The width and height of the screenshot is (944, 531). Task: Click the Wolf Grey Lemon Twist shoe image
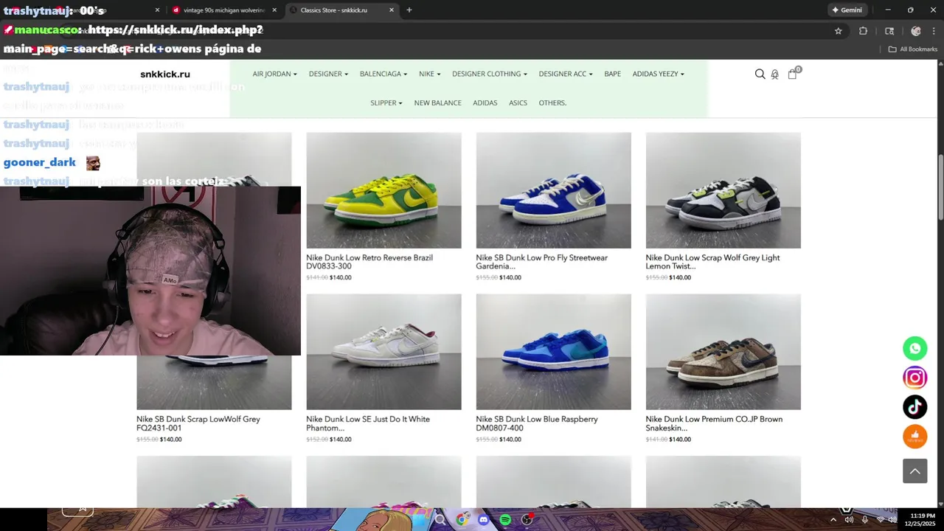pos(723,190)
